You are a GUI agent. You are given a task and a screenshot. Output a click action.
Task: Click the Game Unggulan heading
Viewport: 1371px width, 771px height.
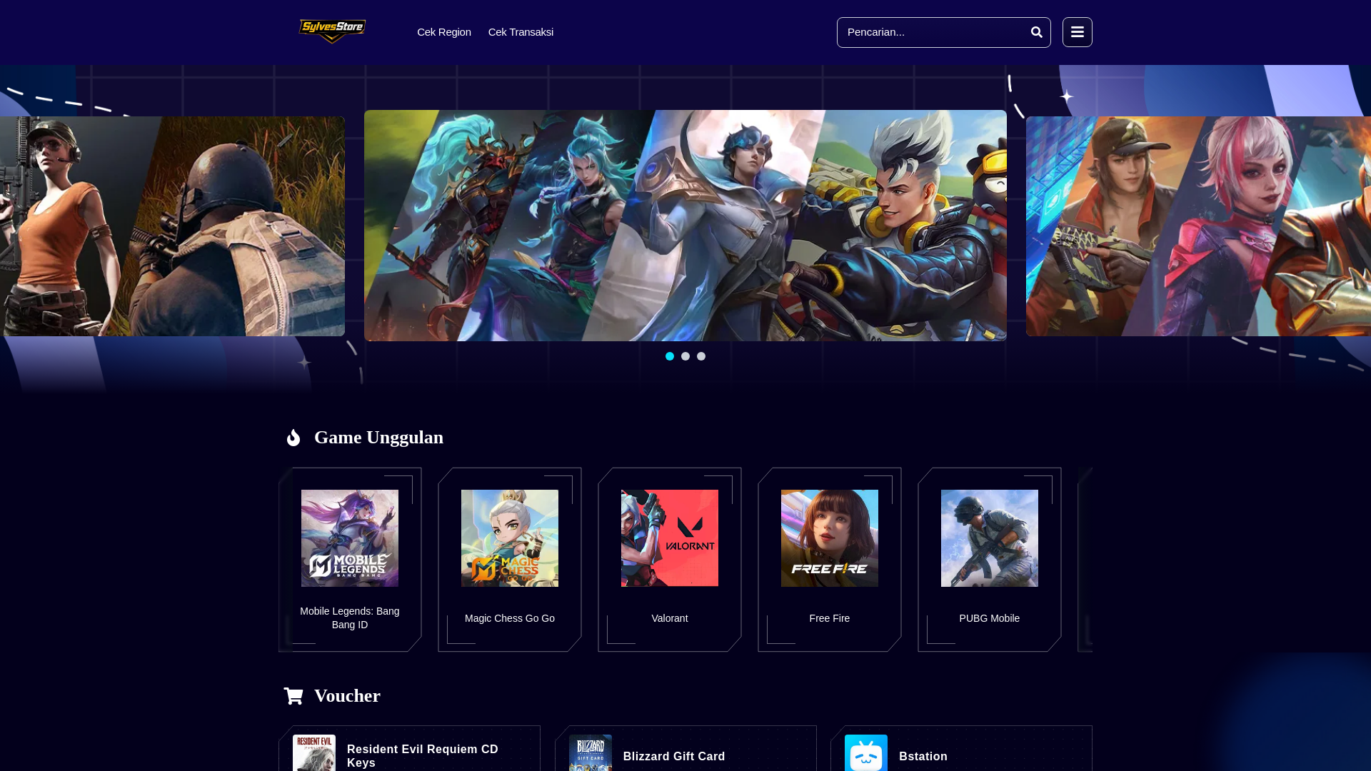(378, 438)
